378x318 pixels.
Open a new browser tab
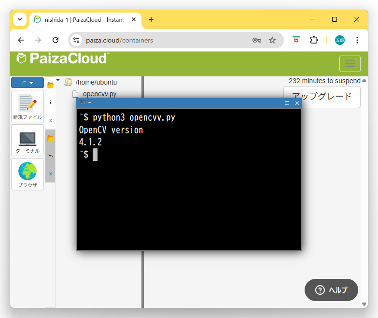151,19
